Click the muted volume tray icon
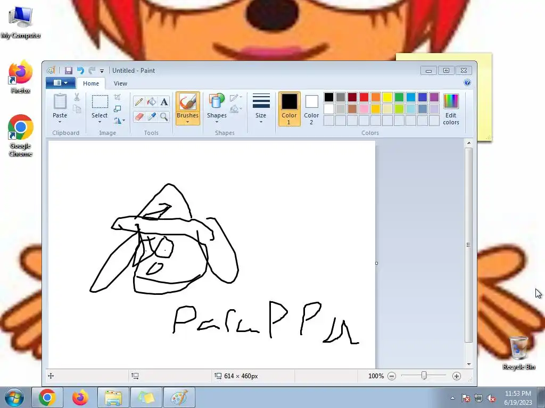 pos(491,398)
